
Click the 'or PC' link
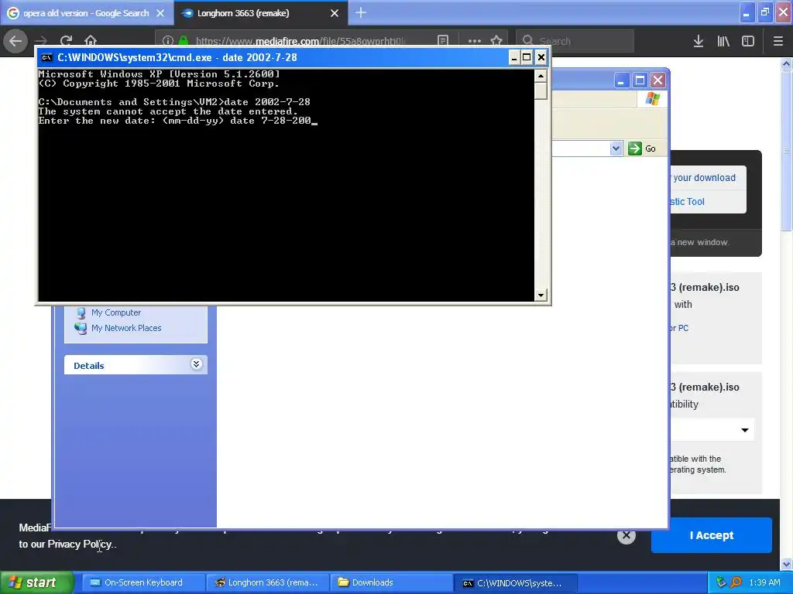(x=679, y=328)
